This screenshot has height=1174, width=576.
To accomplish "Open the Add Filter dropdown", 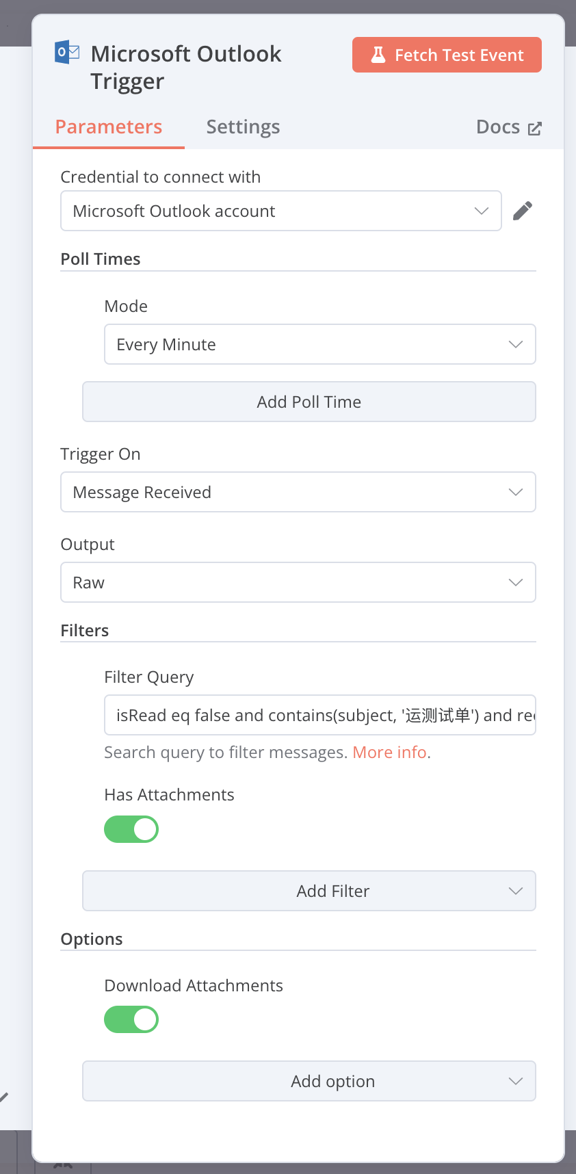I will [x=309, y=891].
